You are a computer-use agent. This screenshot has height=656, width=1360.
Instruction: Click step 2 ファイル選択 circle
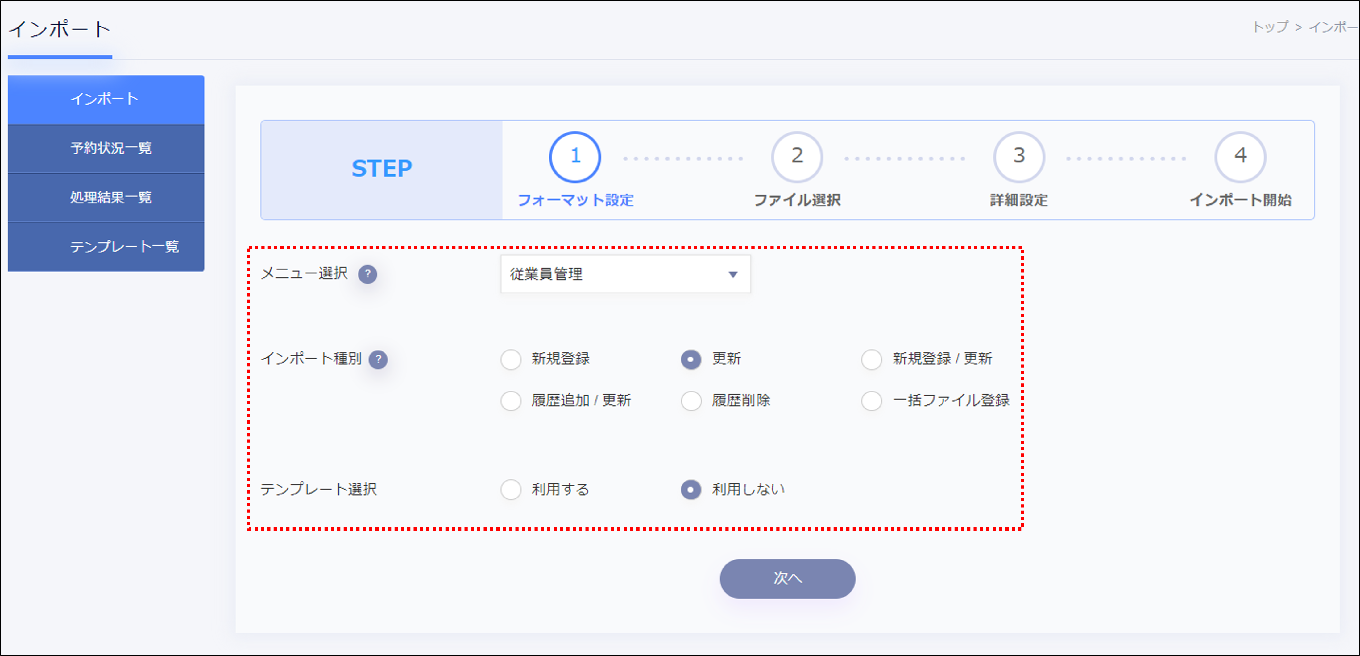796,156
